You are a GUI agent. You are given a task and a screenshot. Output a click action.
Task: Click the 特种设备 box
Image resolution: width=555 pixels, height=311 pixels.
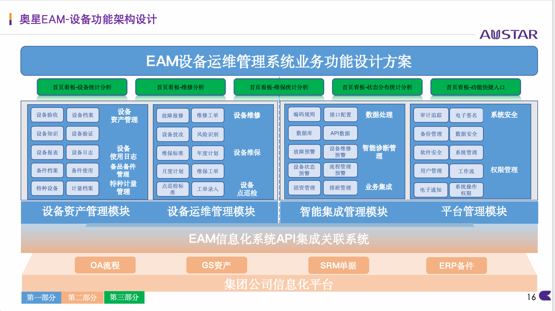pos(47,188)
